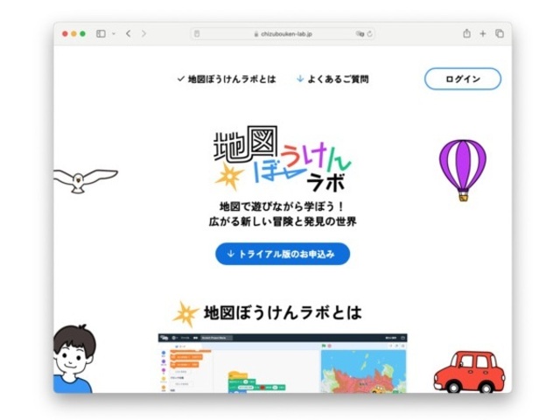
Task: Click the 地図ぼうけんラボ colorful logo
Action: click(x=282, y=159)
